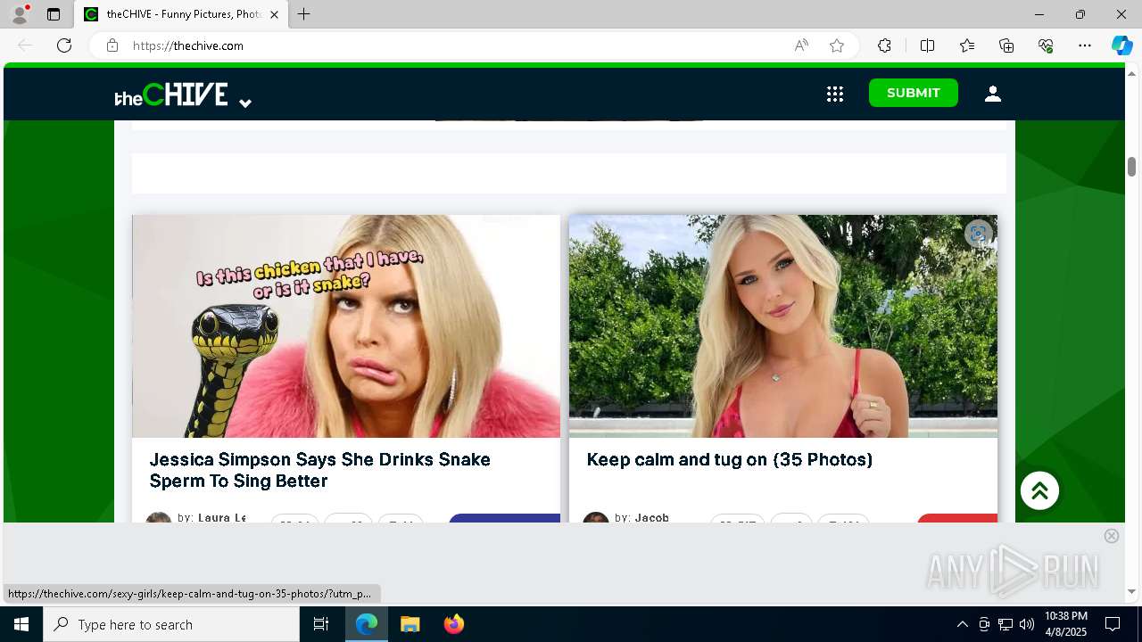Open Jessica Simpson Snake Sperm headline
The height and width of the screenshot is (642, 1142).
[320, 470]
